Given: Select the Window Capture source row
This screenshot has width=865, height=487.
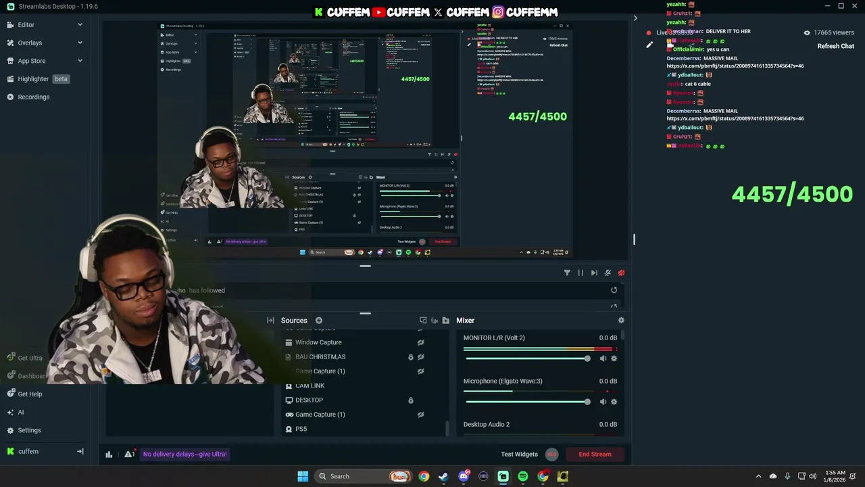Looking at the screenshot, I should pyautogui.click(x=364, y=342).
